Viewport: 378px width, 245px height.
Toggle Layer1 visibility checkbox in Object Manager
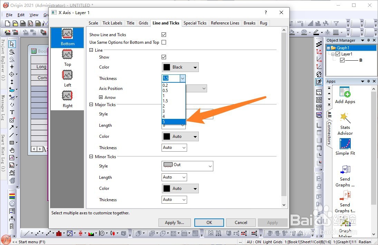coord(338,54)
